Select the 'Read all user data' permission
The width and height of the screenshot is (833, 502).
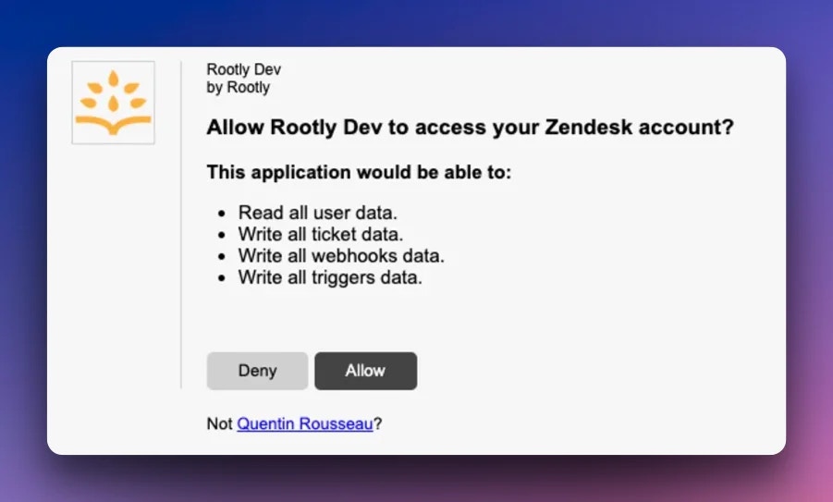318,213
